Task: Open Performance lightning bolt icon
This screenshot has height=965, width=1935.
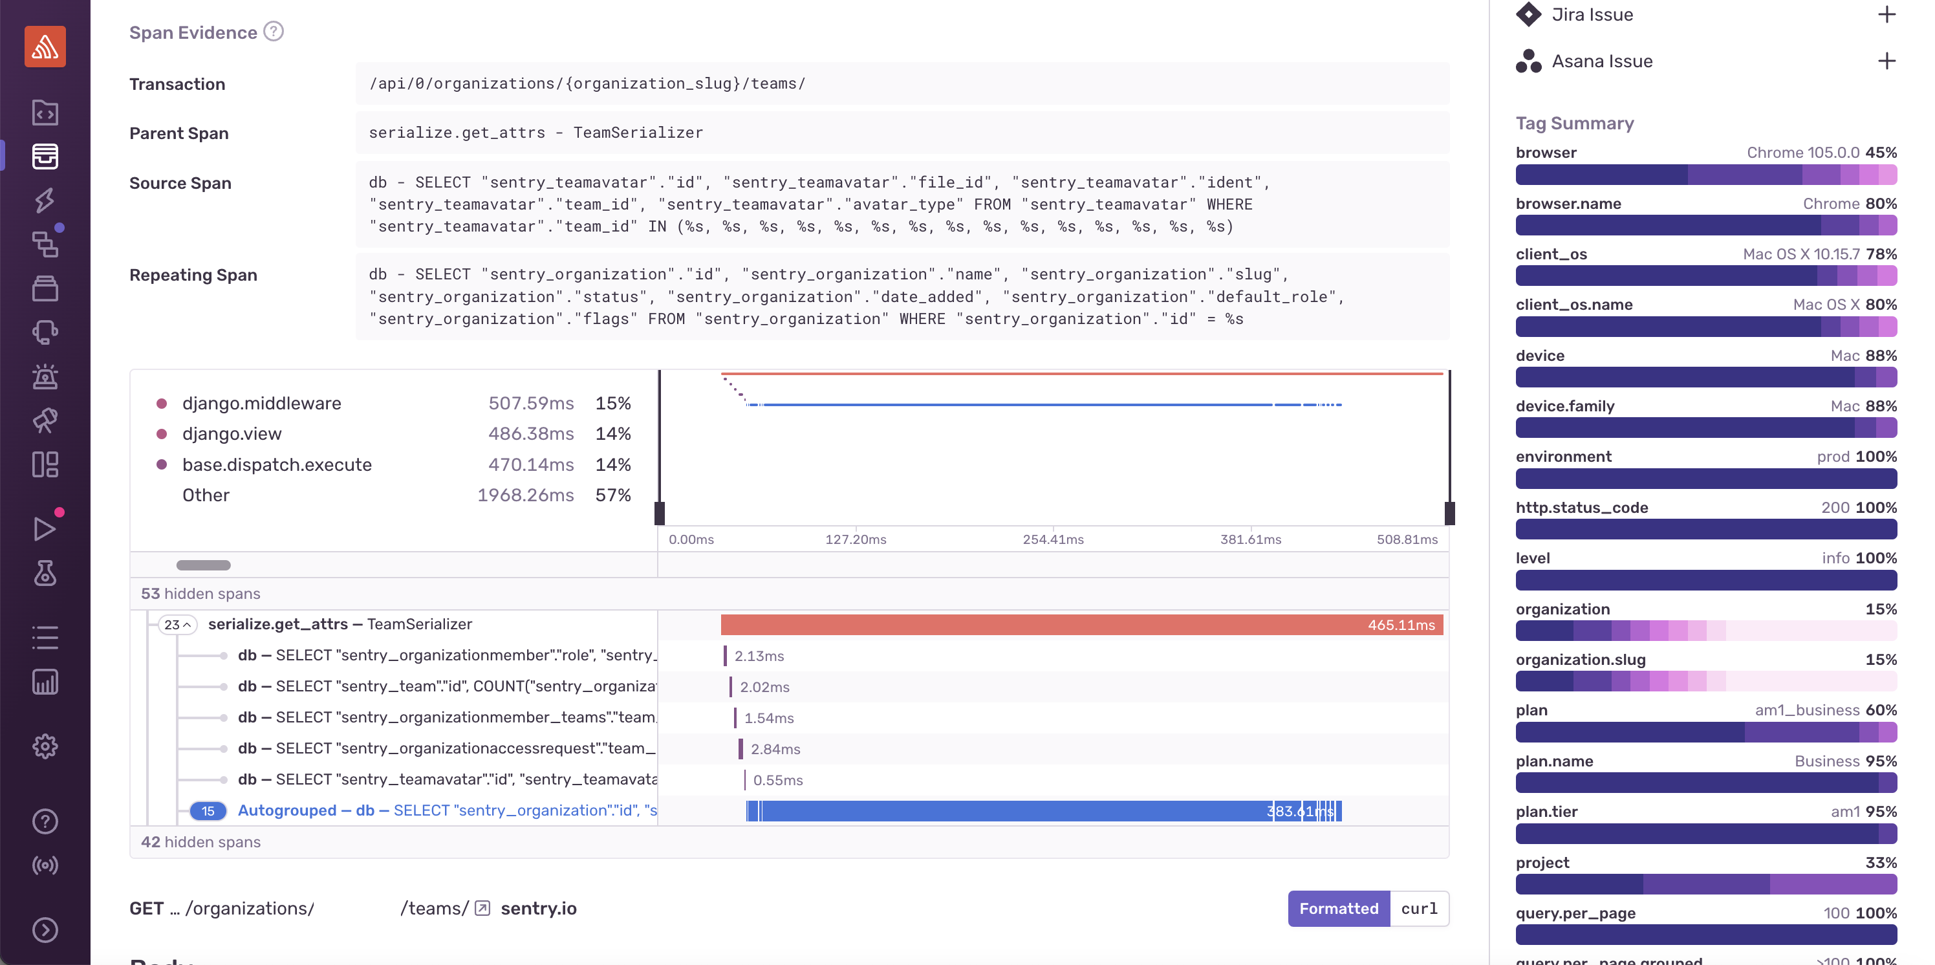Action: pyautogui.click(x=45, y=200)
